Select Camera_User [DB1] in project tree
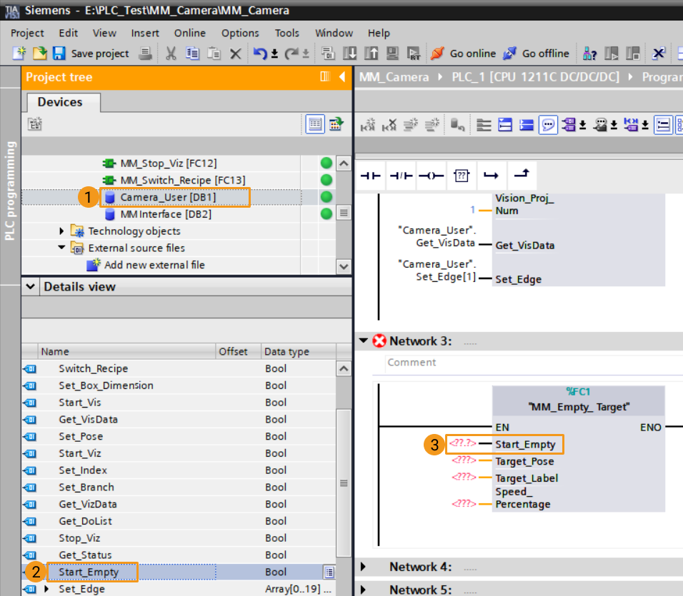Image resolution: width=683 pixels, height=596 pixels. pos(168,197)
